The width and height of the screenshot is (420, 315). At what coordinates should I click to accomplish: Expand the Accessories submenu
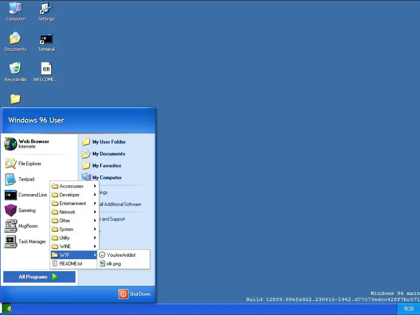coord(74,186)
